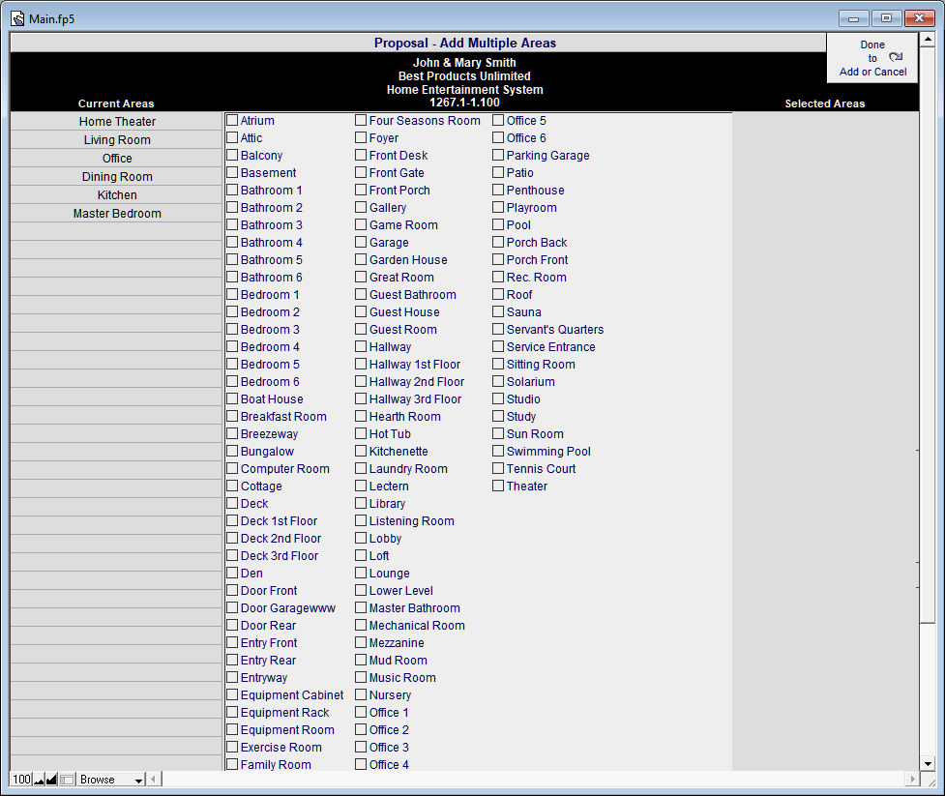Check the Sun Room checkbox
Viewport: 945px width, 796px height.
(498, 433)
